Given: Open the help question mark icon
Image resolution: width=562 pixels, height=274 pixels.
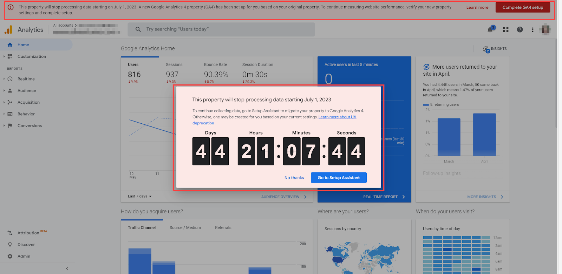Looking at the screenshot, I should pyautogui.click(x=520, y=30).
